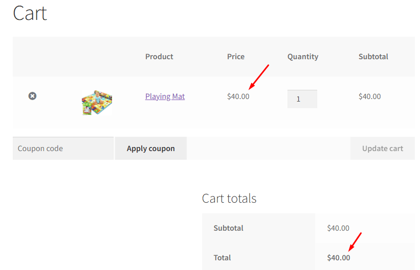Click the Total label under Cart totals

tap(222, 258)
